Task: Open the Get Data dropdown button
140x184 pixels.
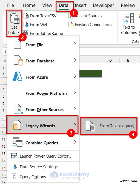Action: (x=14, y=23)
